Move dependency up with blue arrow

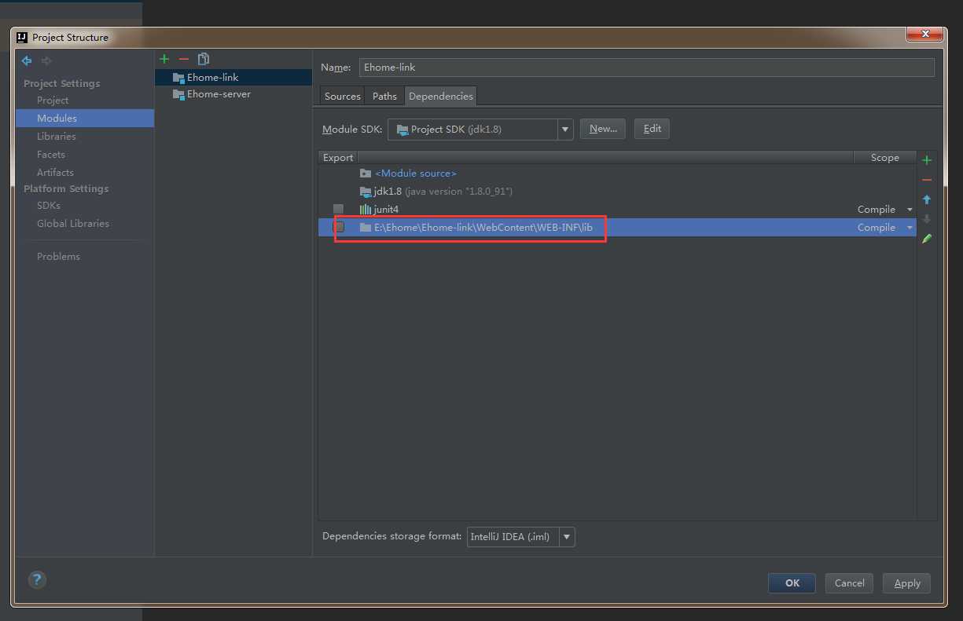(927, 199)
